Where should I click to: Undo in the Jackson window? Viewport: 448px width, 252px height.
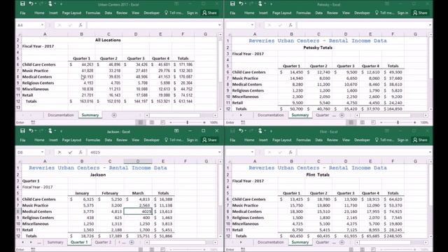pos(31,131)
